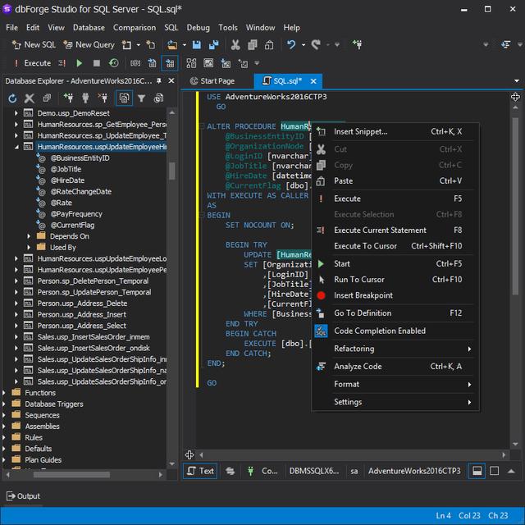Open the Comparison menu
This screenshot has width=525, height=525.
coord(135,27)
